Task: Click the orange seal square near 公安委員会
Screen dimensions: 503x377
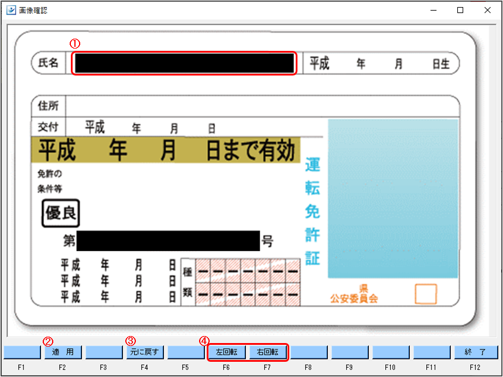Action: point(426,294)
